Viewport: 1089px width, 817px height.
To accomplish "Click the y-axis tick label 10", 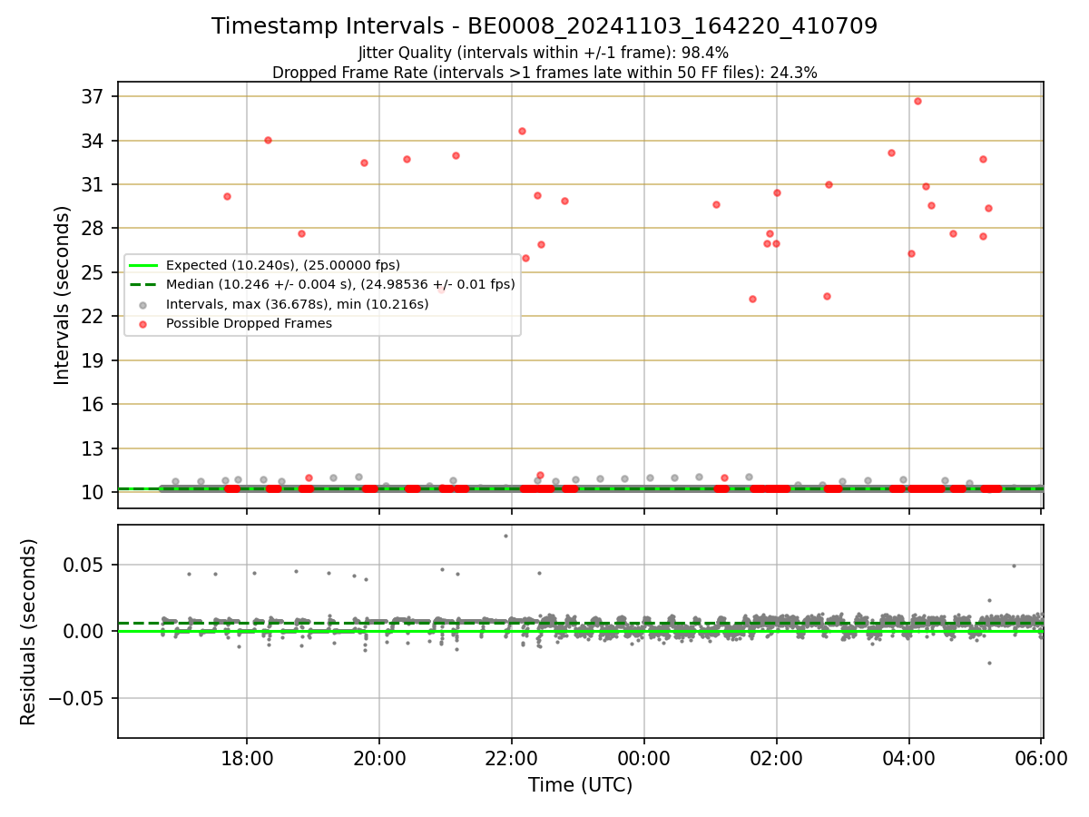I will tap(94, 492).
